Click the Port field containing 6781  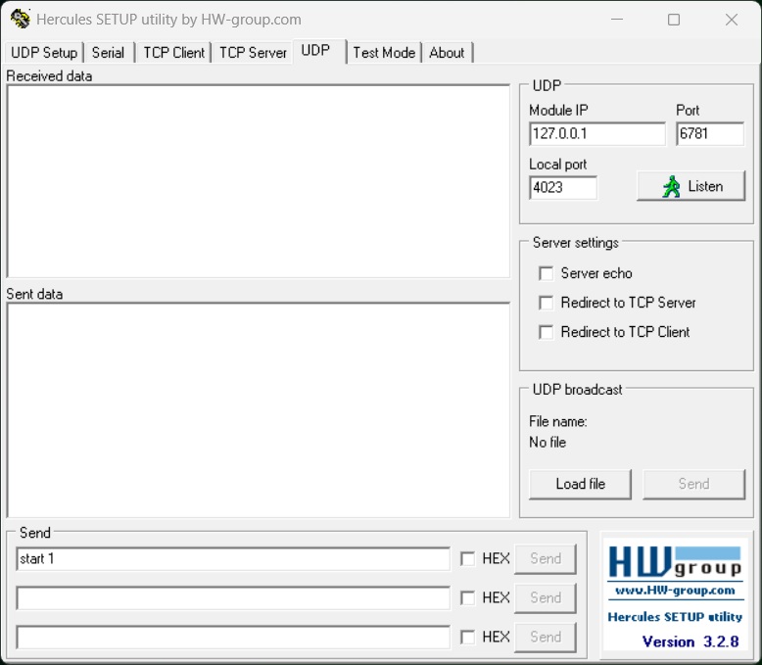710,133
